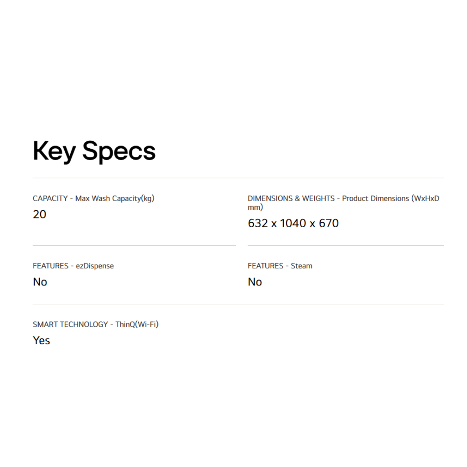Select the No value under Steam
The width and height of the screenshot is (467, 467).
(x=255, y=282)
